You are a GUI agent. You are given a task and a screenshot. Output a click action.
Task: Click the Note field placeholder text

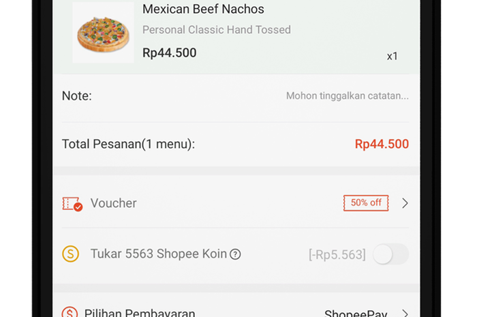347,96
